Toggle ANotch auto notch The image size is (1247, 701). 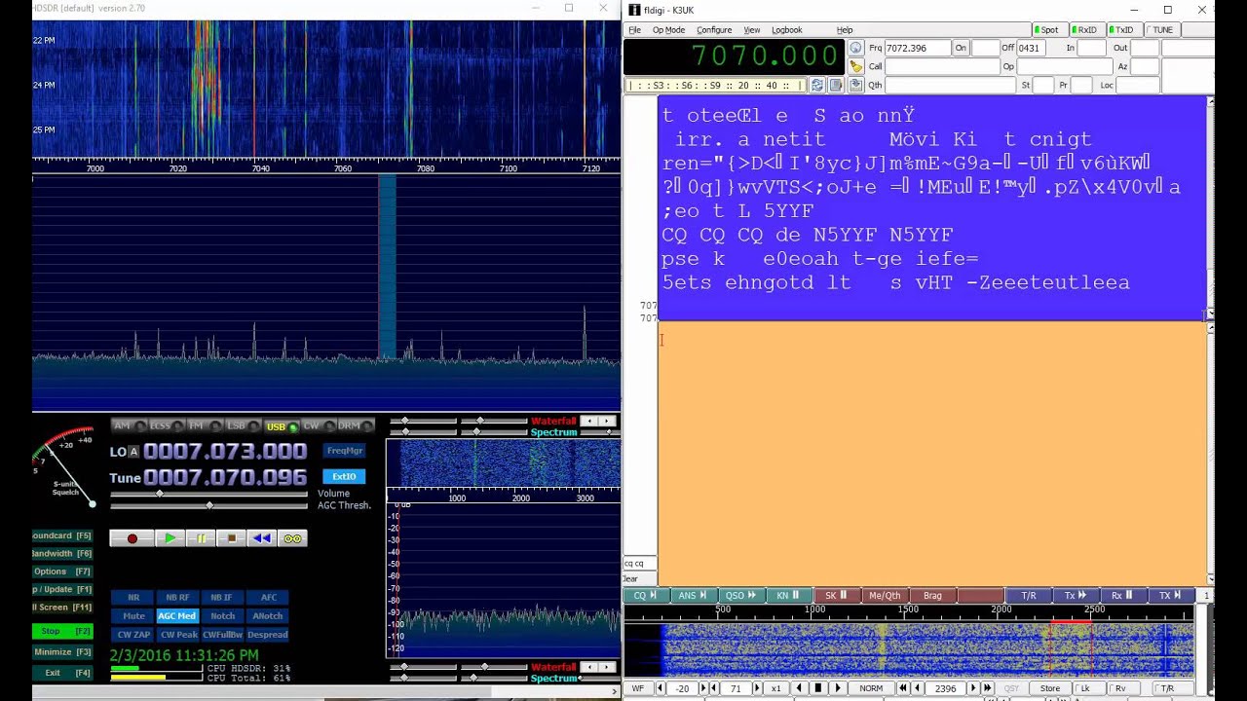coord(268,616)
